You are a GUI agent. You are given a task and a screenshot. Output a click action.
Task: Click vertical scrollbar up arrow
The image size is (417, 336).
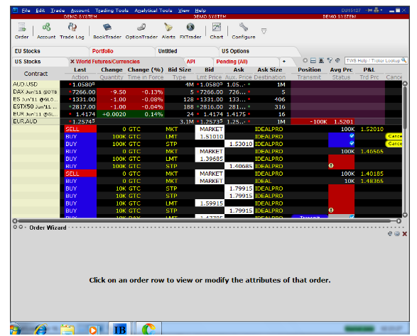pos(405,84)
